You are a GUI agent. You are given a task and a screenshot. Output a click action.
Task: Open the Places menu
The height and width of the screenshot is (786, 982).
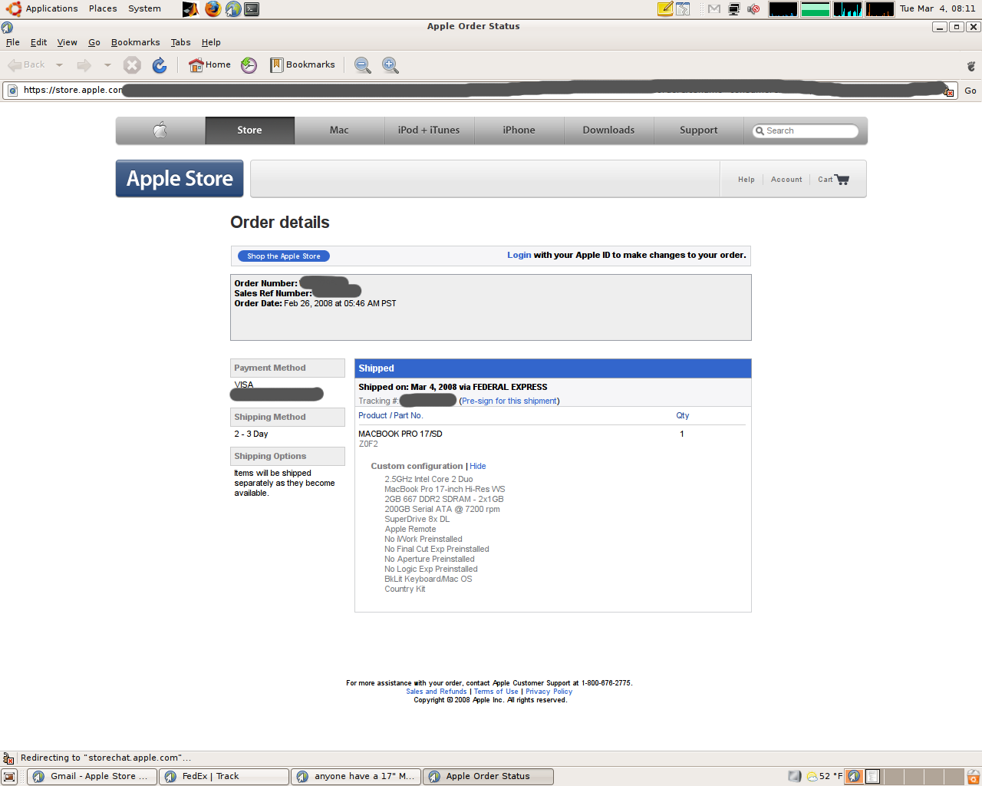coord(103,9)
